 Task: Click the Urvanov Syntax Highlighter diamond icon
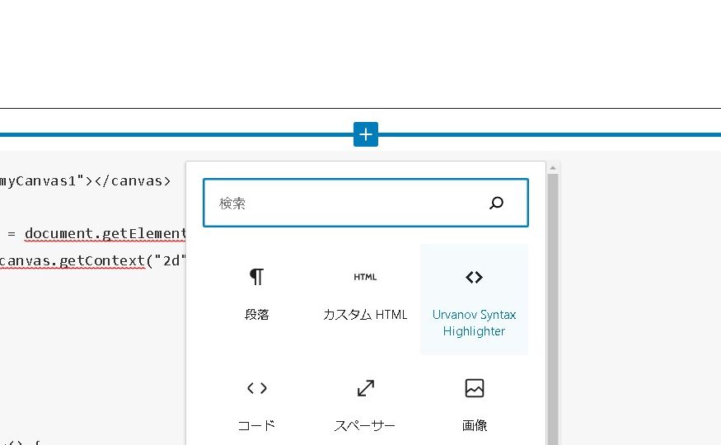tap(474, 277)
